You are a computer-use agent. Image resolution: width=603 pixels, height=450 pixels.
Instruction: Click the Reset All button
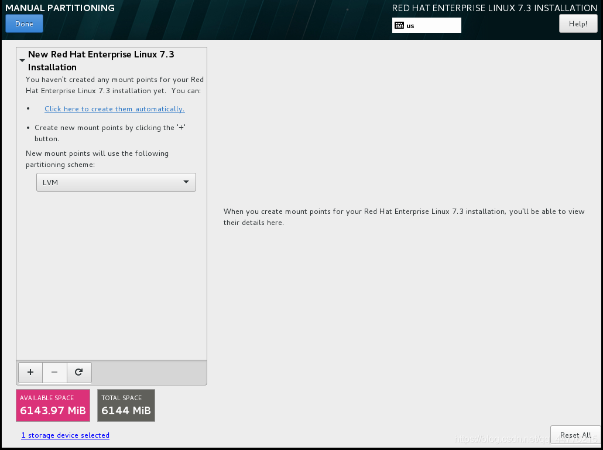click(575, 435)
